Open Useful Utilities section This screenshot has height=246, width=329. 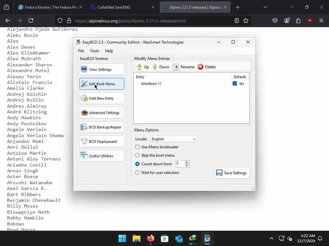pyautogui.click(x=102, y=156)
